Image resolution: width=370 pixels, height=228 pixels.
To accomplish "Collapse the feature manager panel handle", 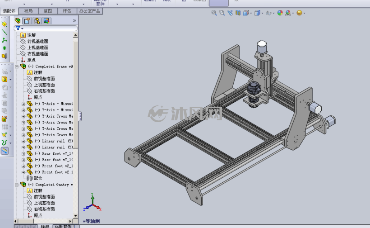I will click(x=80, y=116).
